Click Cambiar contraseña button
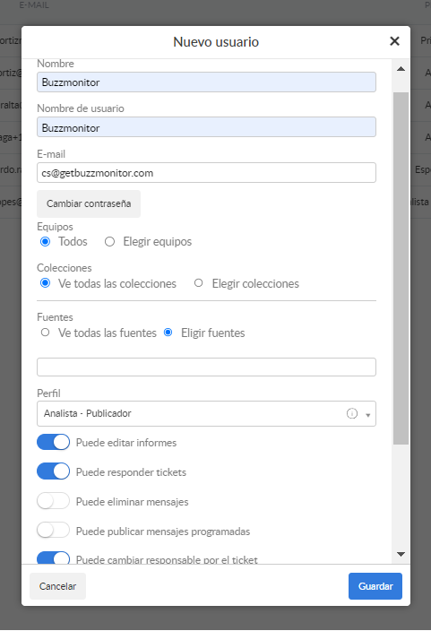 [89, 203]
